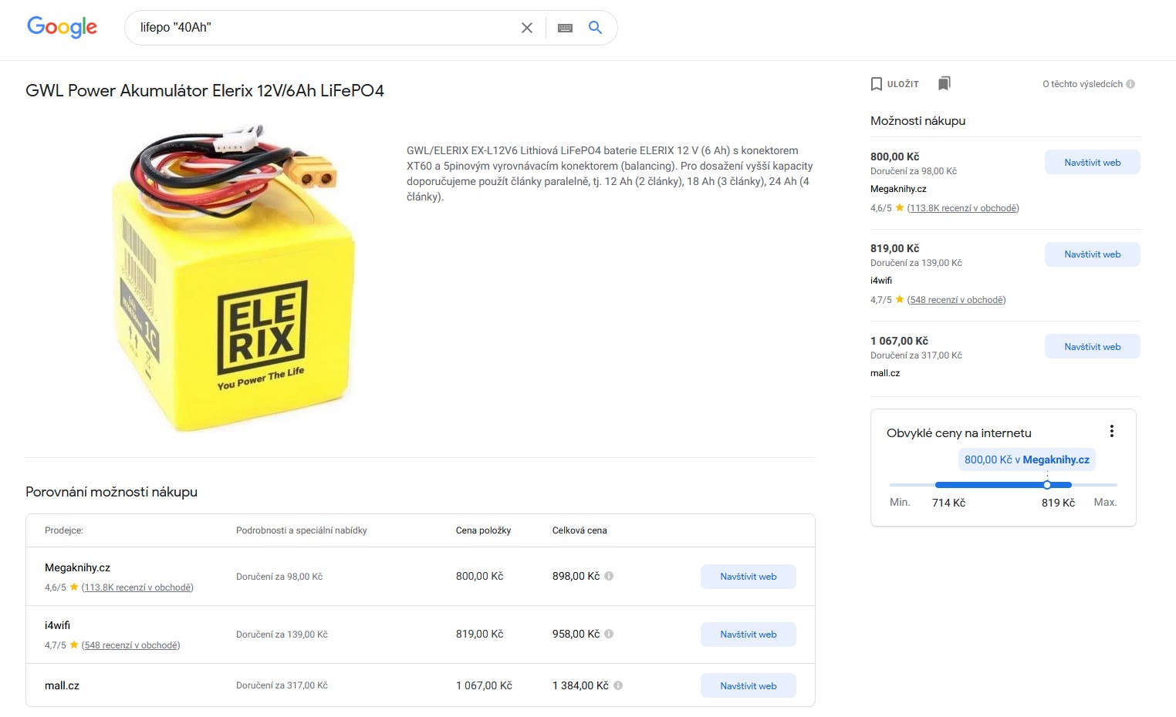Click i4wifi seller name in sidebar
Viewport: 1176px width, 717px height.
point(881,281)
